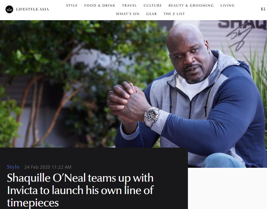The image size is (267, 209).
Task: Click the Lifestyle Asia wordmark text
Action: [32, 9]
